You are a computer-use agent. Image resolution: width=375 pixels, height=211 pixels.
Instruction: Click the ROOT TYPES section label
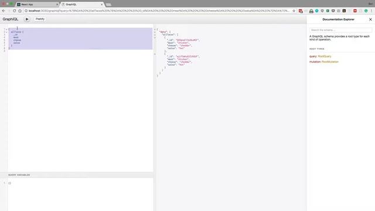pos(317,49)
